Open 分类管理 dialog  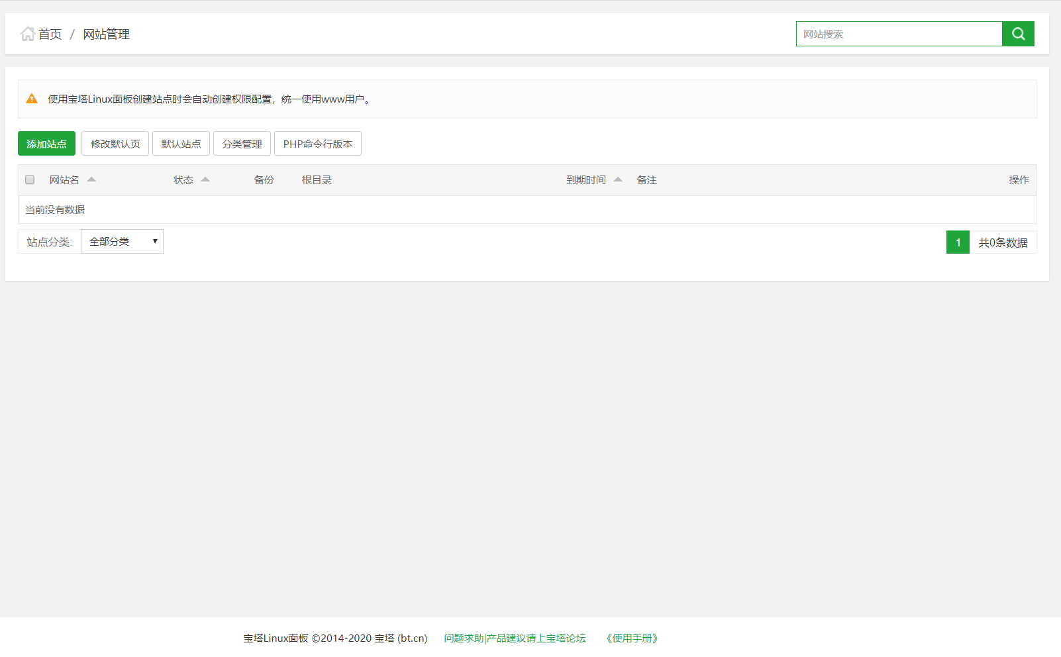(242, 144)
